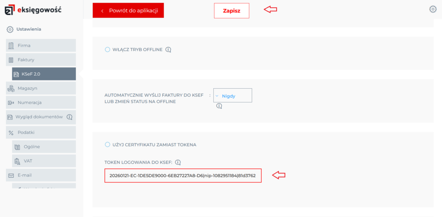
Task: Click the Ustawienia gear icon in sidebar
Action: 10,29
